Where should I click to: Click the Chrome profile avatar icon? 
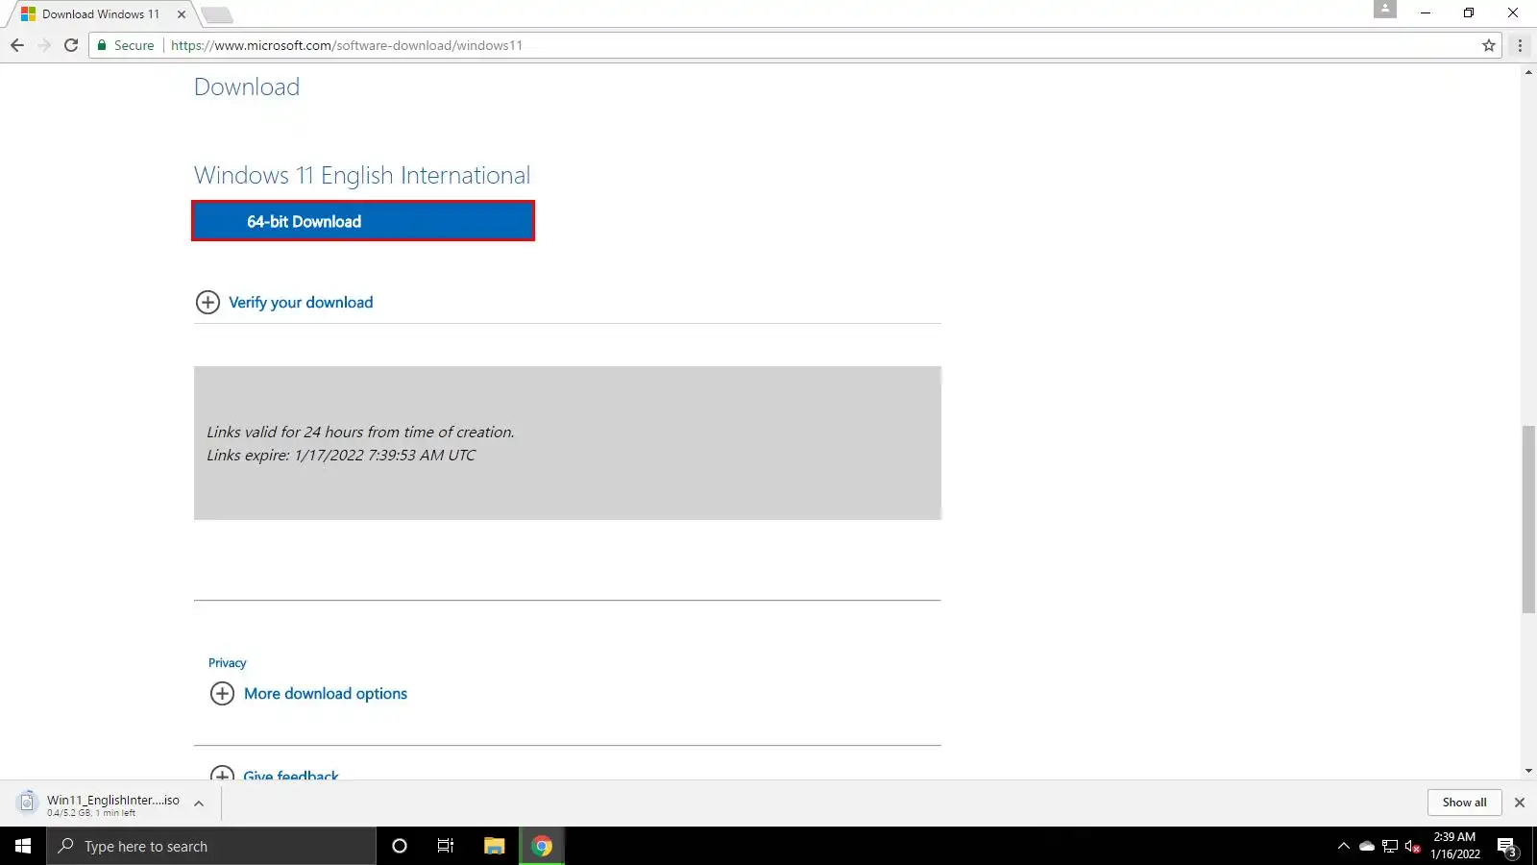1384,9
